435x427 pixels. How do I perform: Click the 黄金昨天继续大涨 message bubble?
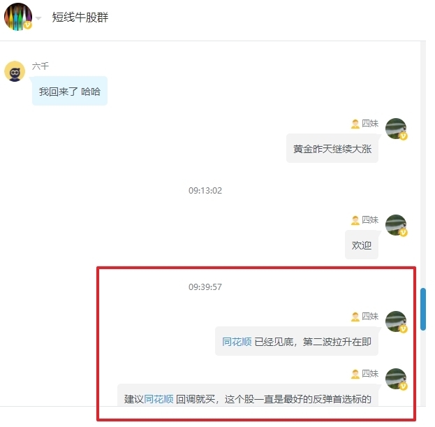[332, 149]
